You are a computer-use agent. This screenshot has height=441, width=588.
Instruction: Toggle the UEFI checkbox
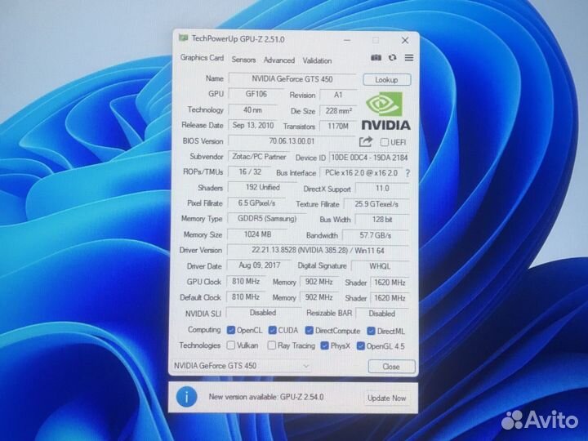tap(385, 142)
